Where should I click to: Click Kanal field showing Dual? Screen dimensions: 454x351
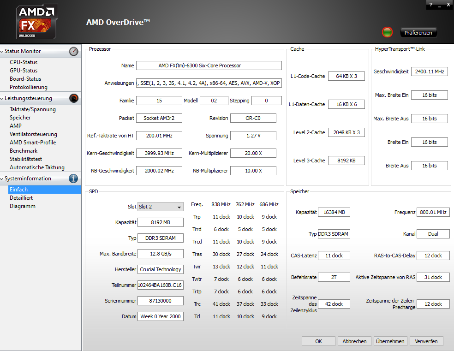433,234
